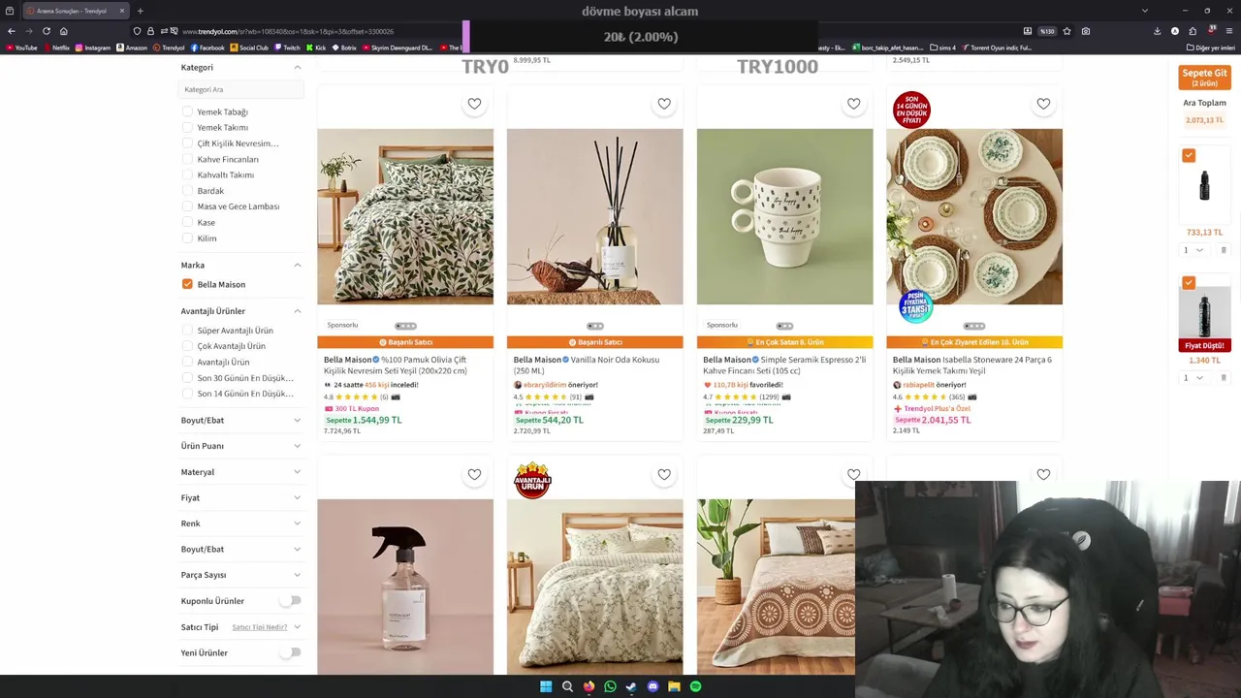The height and width of the screenshot is (698, 1241).
Task: Favorite the white floral bedding product
Action: (664, 474)
